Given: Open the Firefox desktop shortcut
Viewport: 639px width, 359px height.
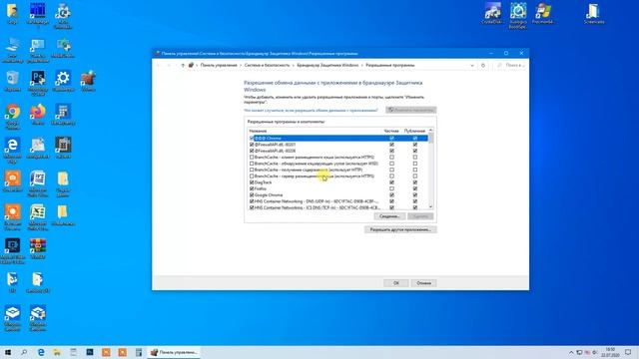Looking at the screenshot, I should point(38,115).
